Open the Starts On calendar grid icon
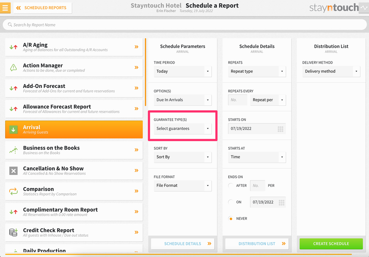The image size is (369, 257). coord(280,129)
